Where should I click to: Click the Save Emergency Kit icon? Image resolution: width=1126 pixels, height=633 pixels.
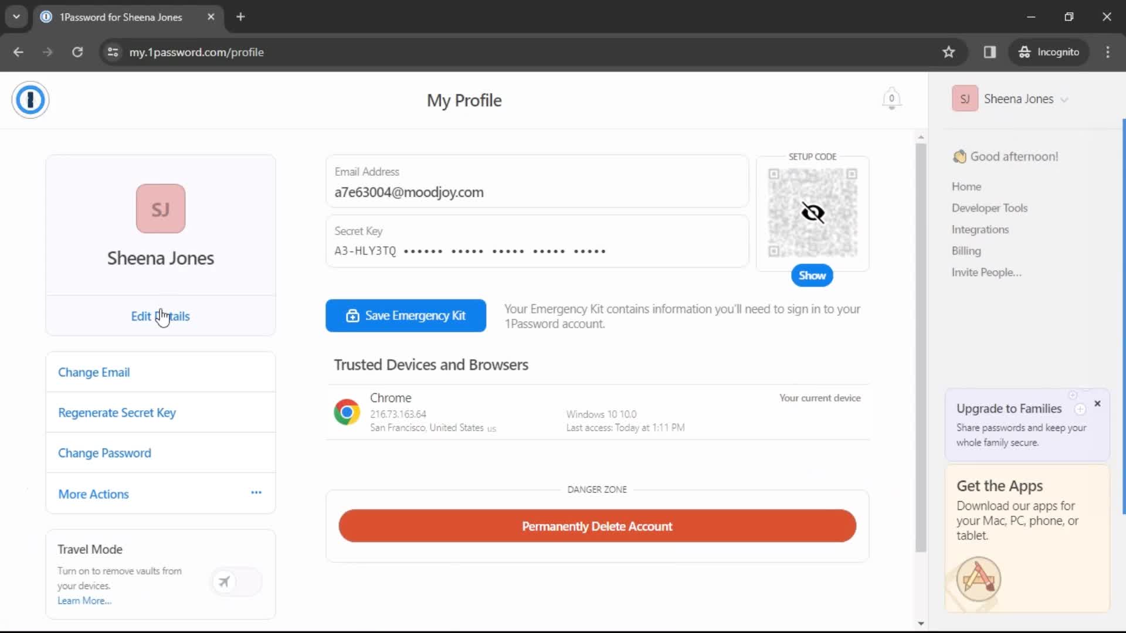352,315
